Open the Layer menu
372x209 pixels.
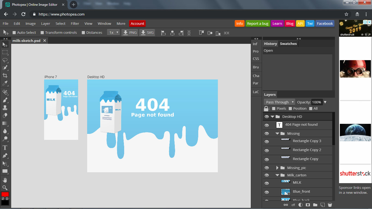[x=45, y=23]
